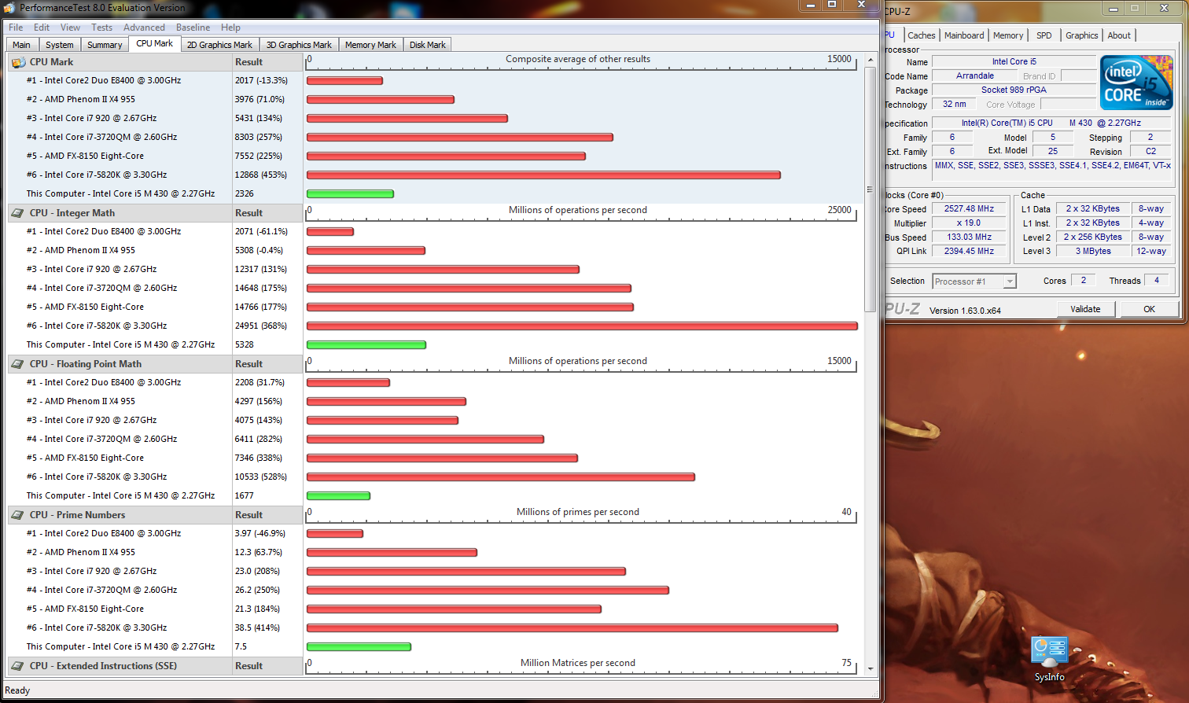1189x703 pixels.
Task: Click the green CPU Mark bar for This Computer
Action: (350, 193)
